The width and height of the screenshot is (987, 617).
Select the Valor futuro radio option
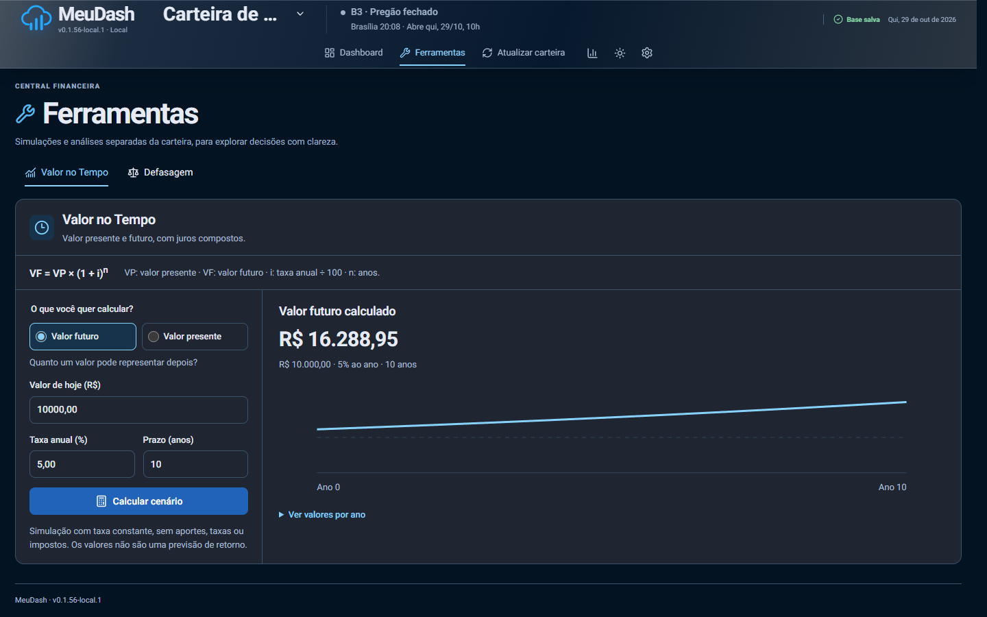[x=83, y=337]
